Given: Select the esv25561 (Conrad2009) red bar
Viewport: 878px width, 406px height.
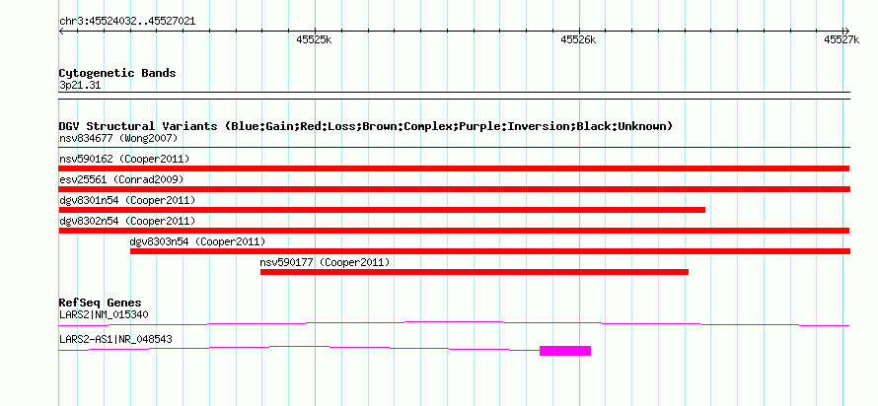Looking at the screenshot, I should pos(454,189).
